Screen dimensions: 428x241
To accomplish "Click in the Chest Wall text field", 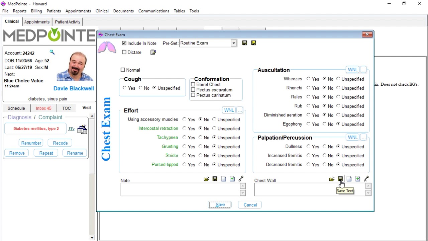I will (x=310, y=189).
